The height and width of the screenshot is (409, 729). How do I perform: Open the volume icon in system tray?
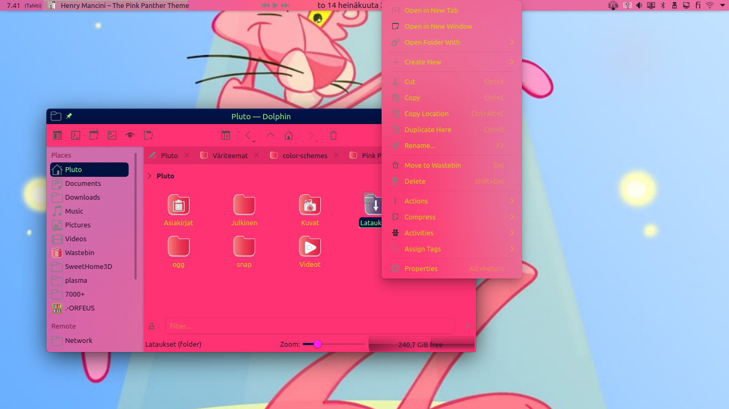coord(639,5)
